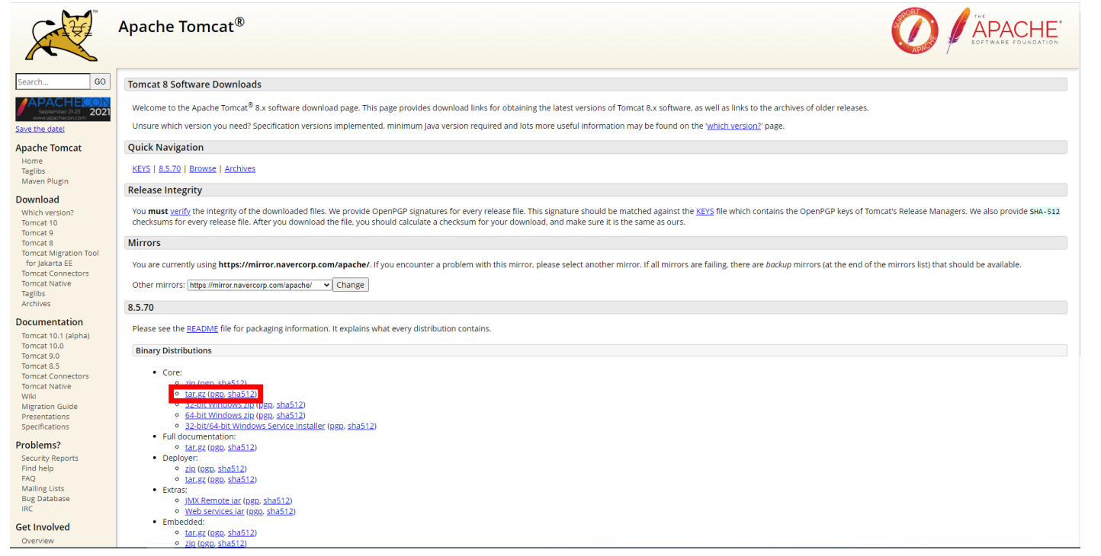The width and height of the screenshot is (1101, 556).
Task: Click KEYS in Quick Navigation
Action: [x=141, y=169]
